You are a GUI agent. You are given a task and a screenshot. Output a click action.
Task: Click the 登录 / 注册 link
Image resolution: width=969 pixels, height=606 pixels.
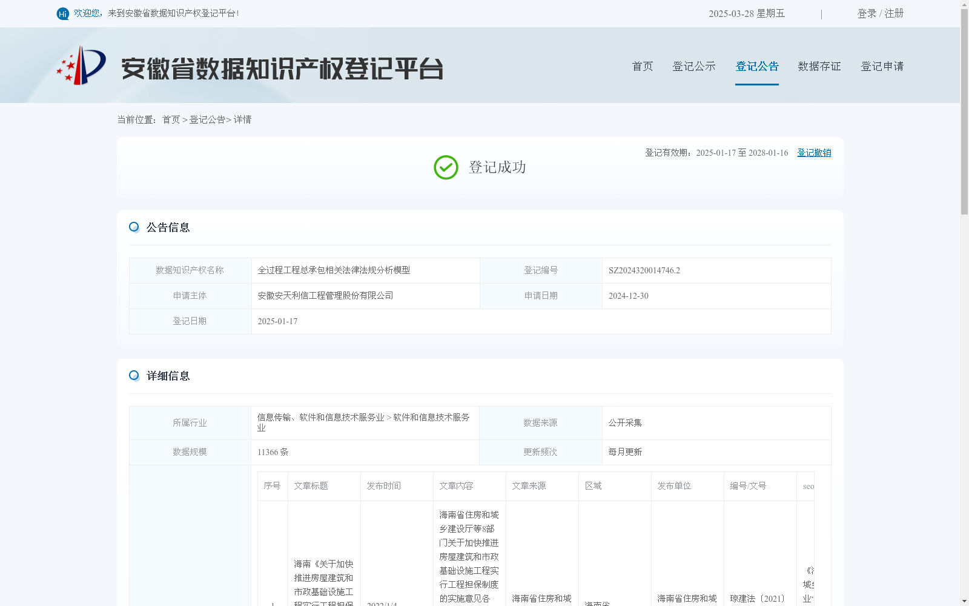[x=881, y=13]
